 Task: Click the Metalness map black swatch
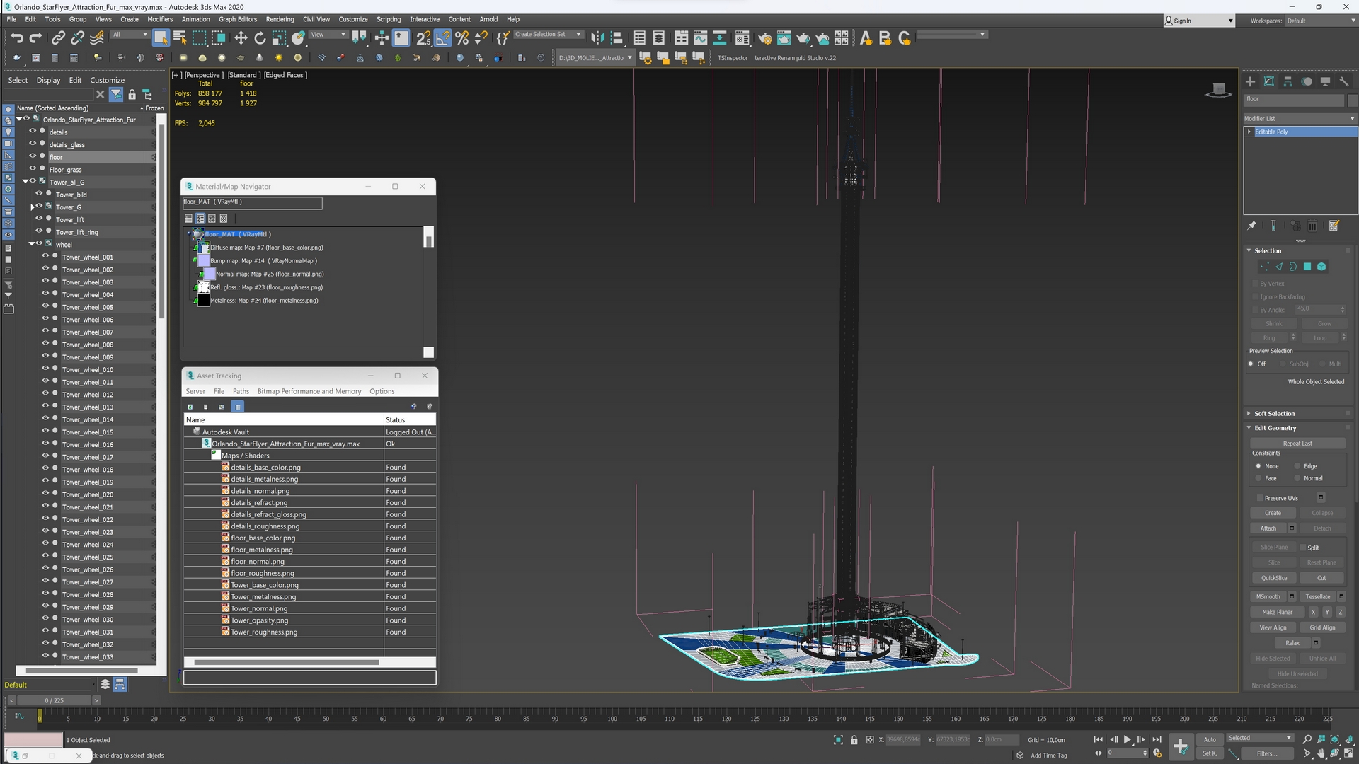coord(203,301)
